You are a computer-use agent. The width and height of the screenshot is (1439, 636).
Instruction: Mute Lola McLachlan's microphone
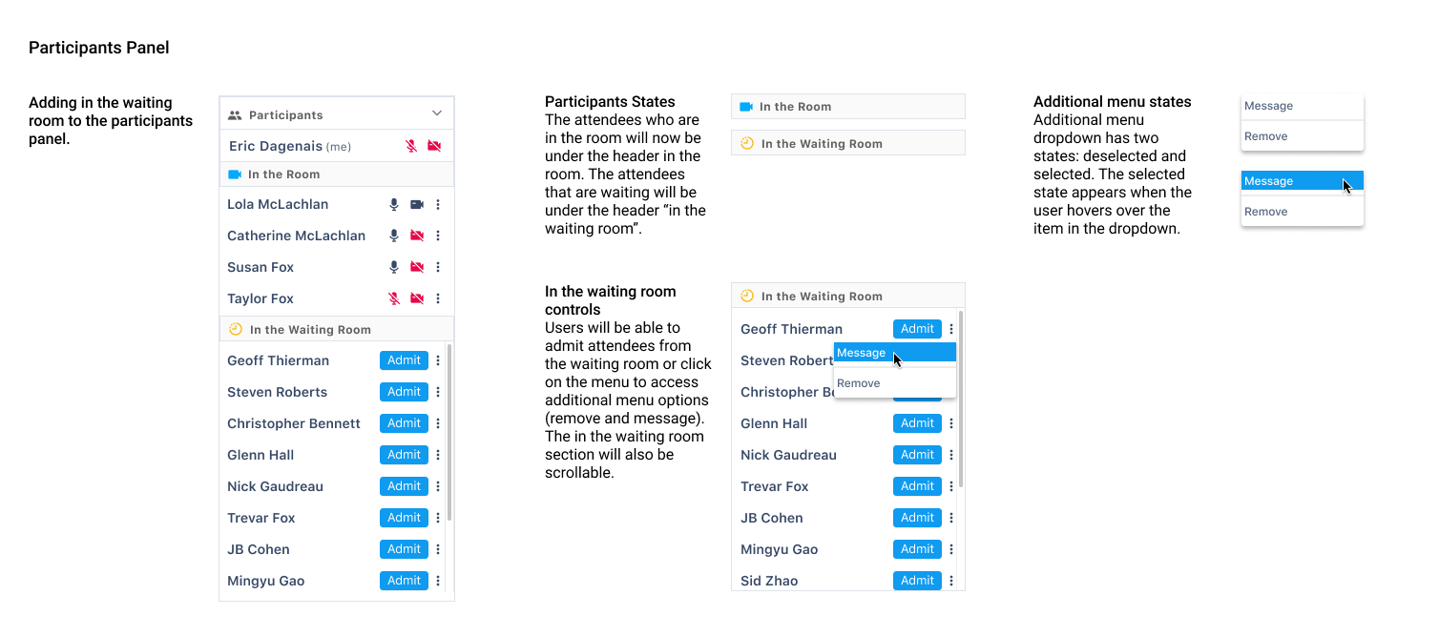[394, 205]
